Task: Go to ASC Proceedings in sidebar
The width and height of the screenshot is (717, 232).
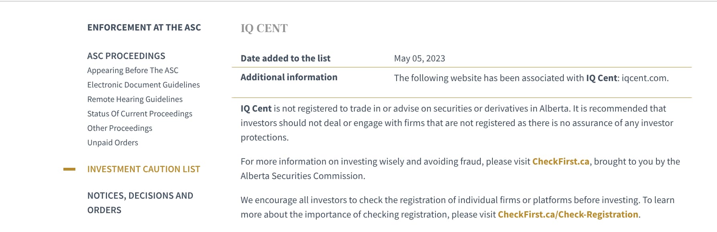Action: (x=126, y=56)
